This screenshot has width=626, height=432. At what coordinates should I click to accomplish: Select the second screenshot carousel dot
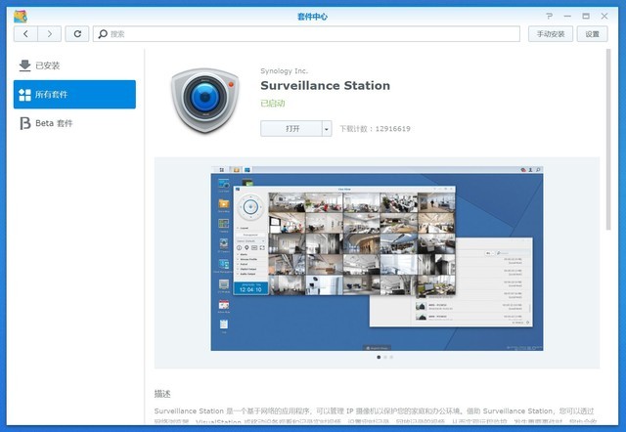[385, 358]
